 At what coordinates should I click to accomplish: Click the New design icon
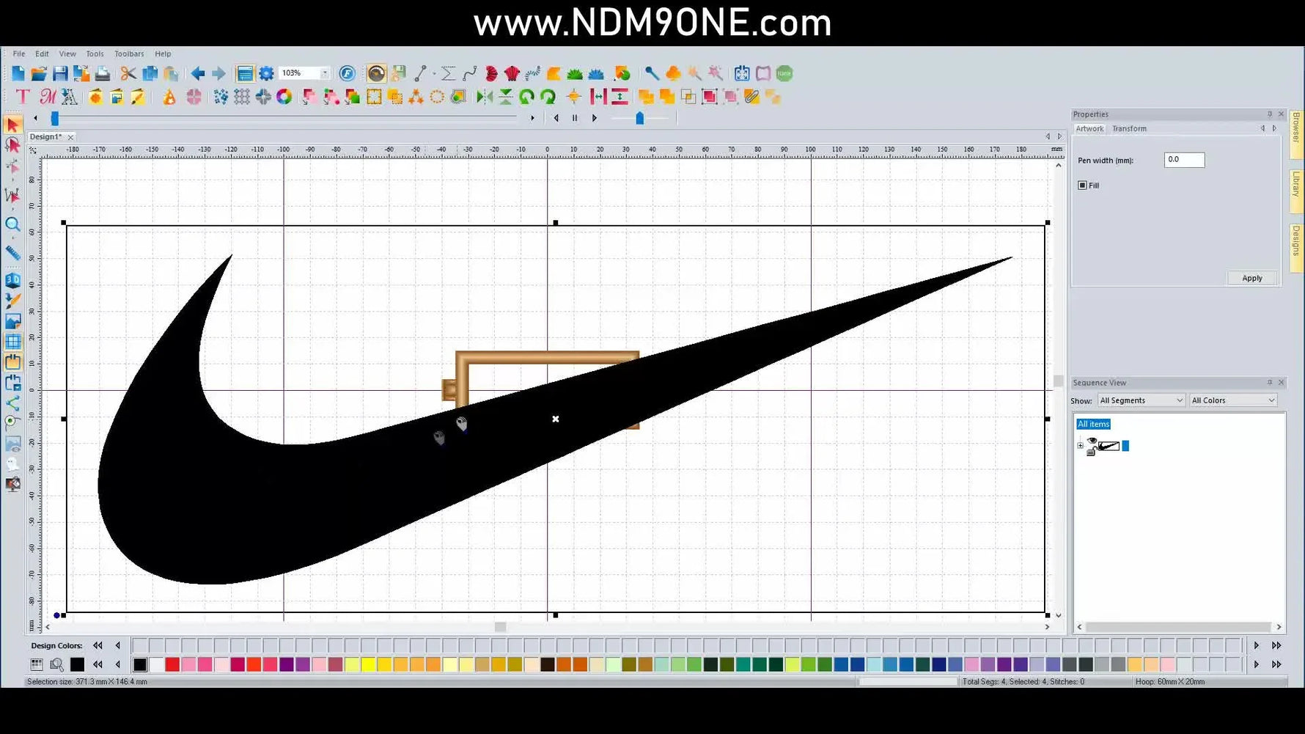tap(18, 73)
